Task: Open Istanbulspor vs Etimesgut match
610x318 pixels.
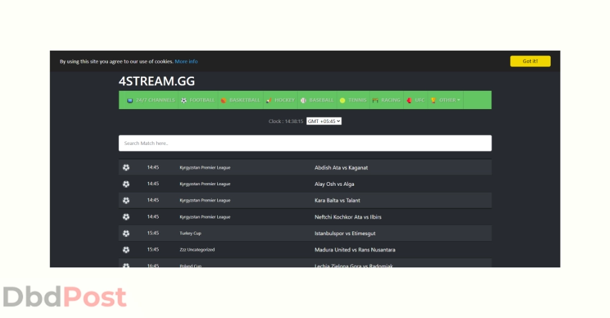Action: [x=345, y=233]
